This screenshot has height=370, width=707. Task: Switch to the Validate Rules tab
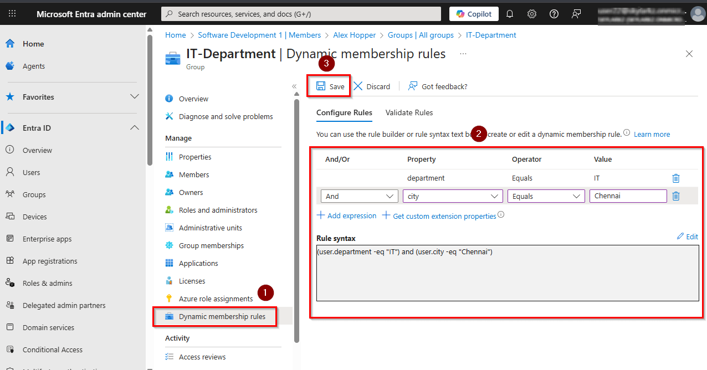[x=409, y=112]
